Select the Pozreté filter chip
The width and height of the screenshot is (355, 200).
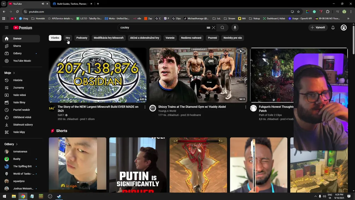click(x=212, y=38)
